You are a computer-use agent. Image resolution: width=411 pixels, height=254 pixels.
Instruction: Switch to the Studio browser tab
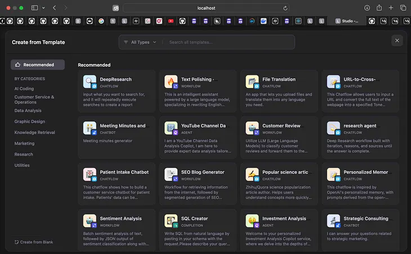pos(347,21)
